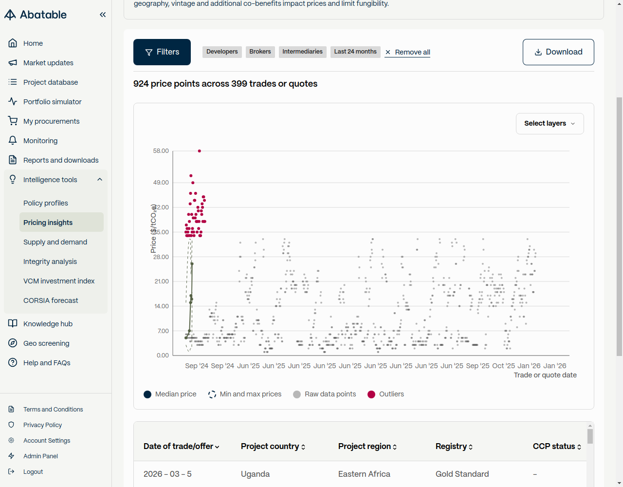
Task: Click the My procurements cart icon
Action: [x=13, y=121]
